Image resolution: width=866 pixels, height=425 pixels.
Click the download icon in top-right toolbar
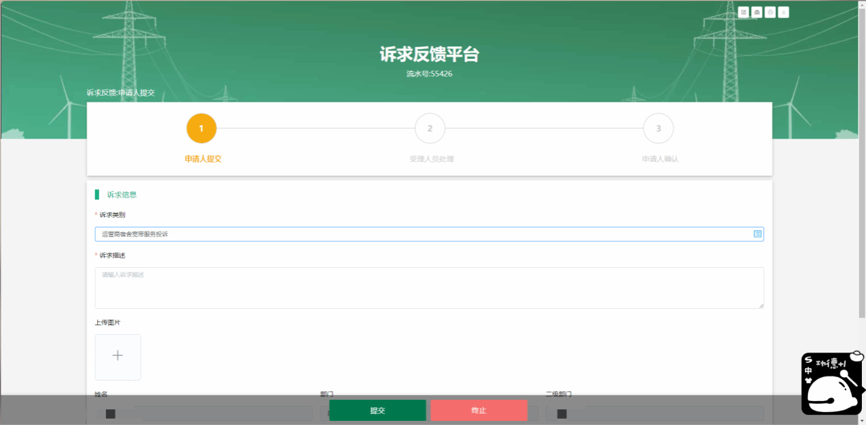(783, 12)
